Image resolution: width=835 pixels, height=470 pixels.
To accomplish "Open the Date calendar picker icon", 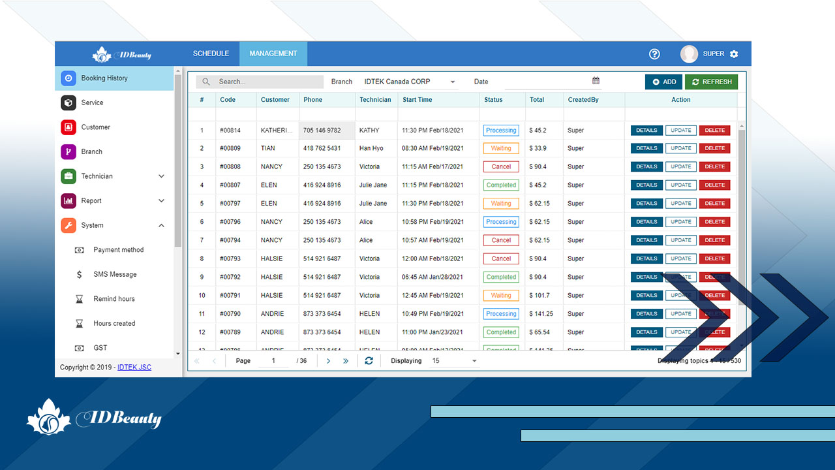I will 596,81.
